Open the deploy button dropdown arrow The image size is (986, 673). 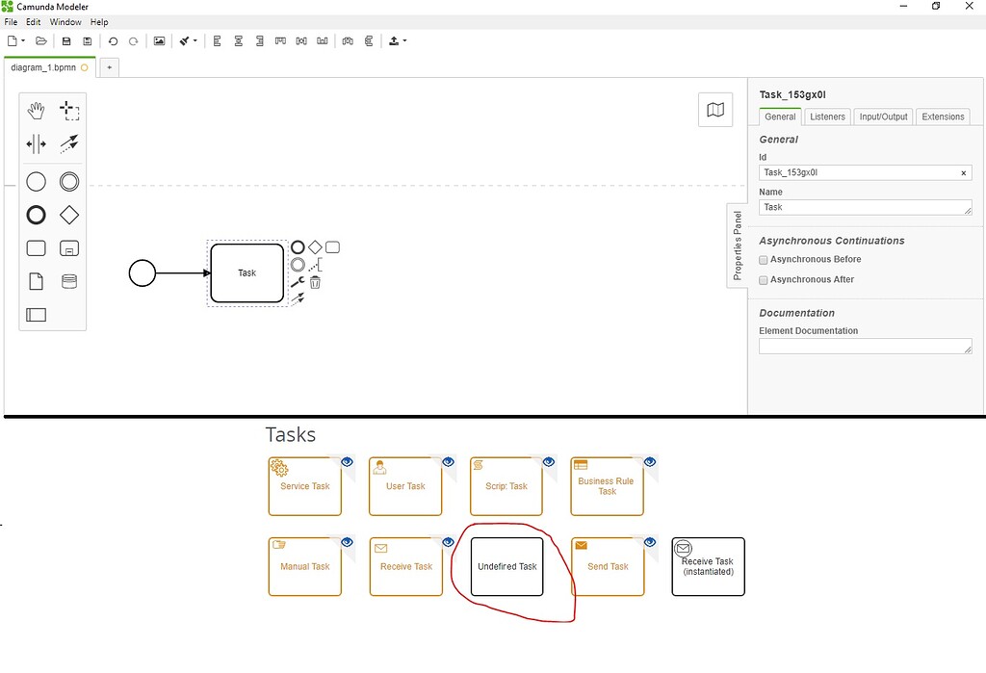[405, 40]
